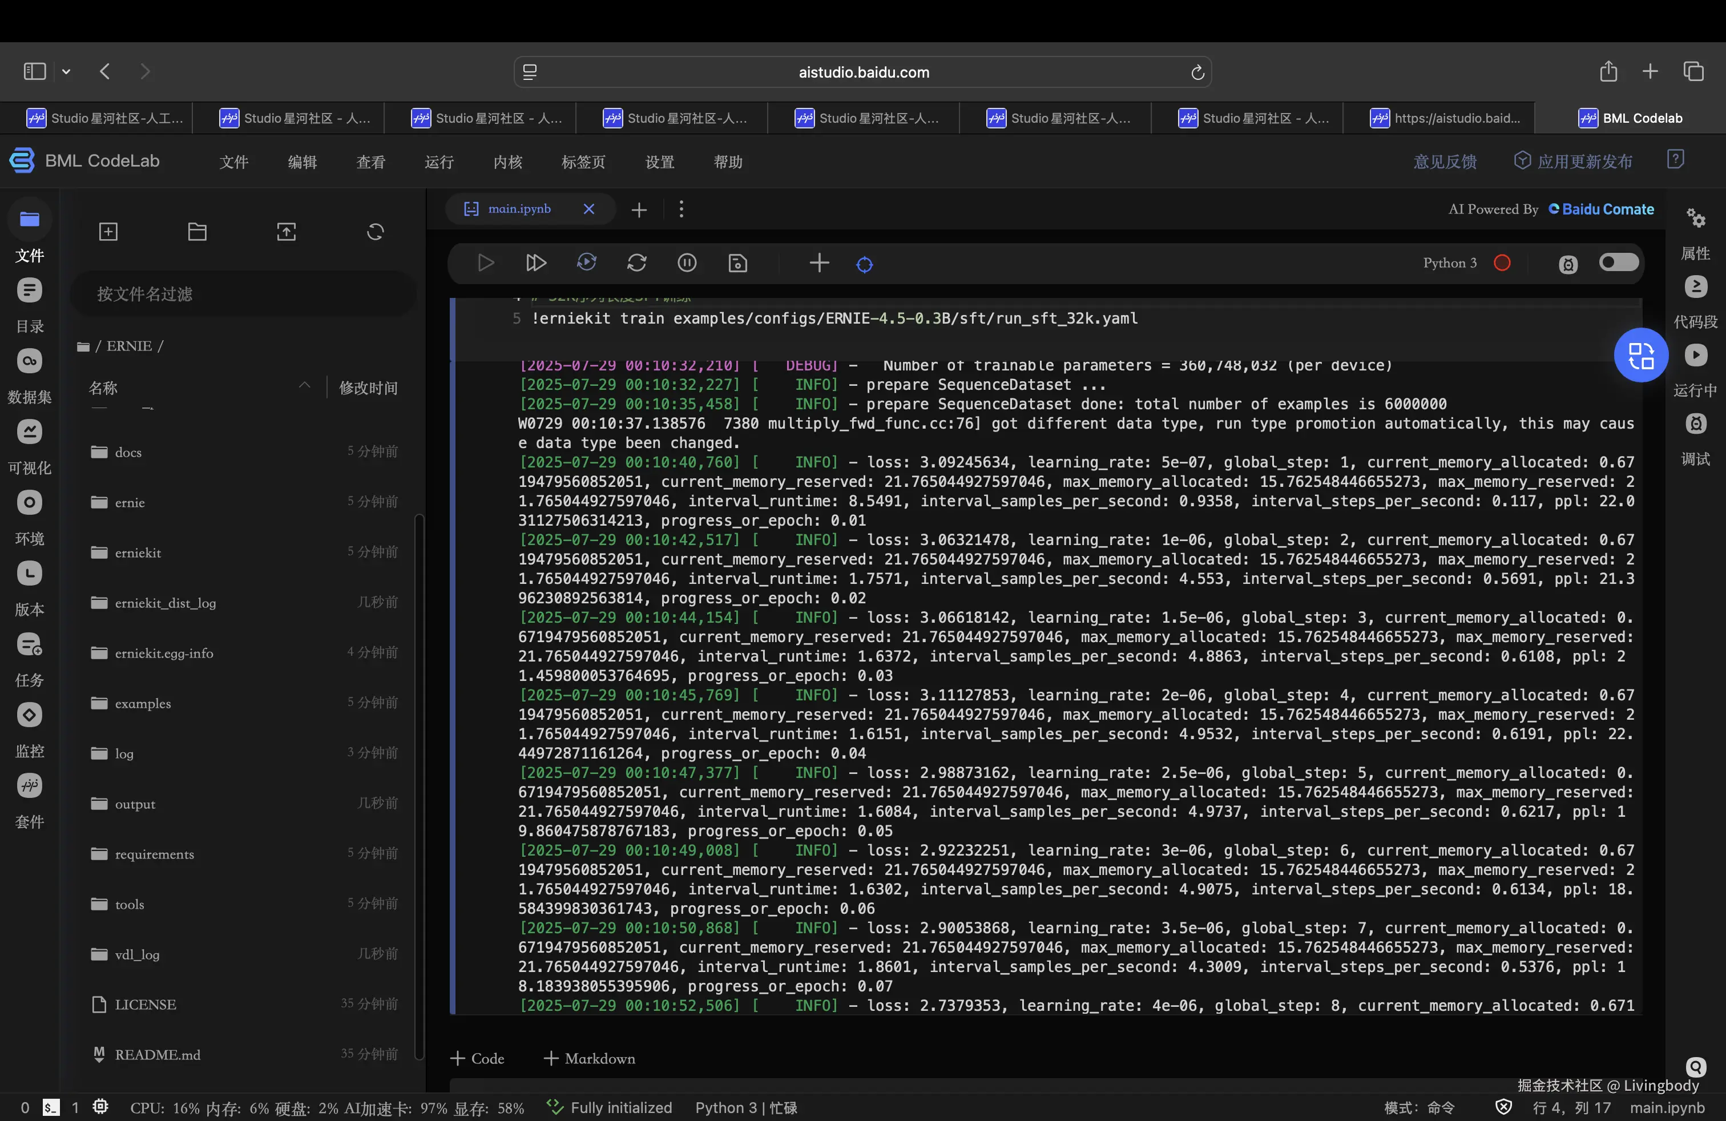Upload a file to the file browser
The width and height of the screenshot is (1726, 1121).
[287, 232]
